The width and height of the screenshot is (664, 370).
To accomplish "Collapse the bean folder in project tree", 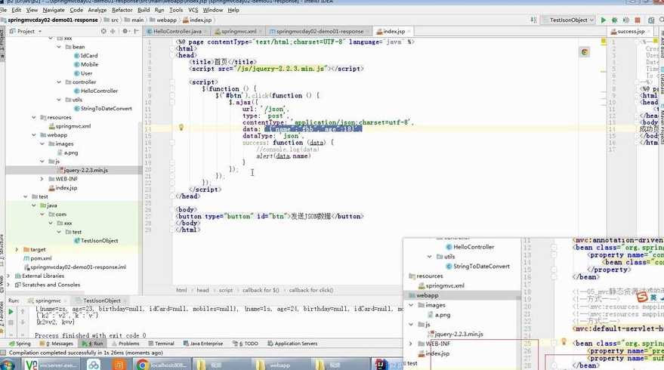I will (59, 47).
